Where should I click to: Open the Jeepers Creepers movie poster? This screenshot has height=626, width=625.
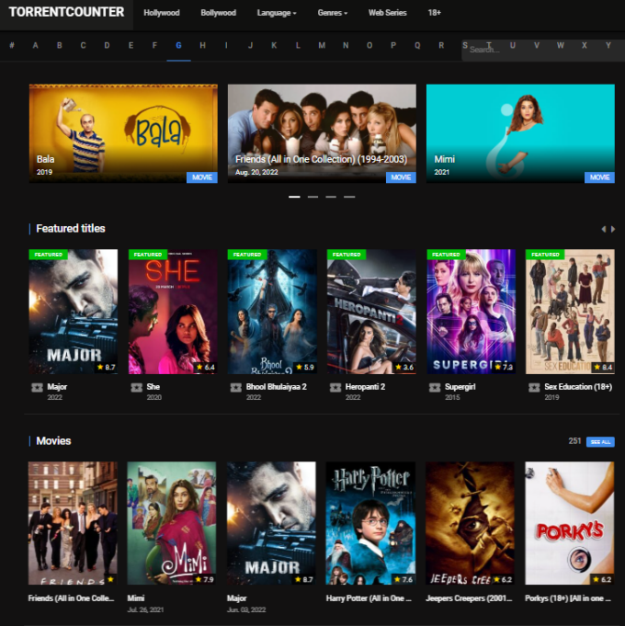(471, 523)
